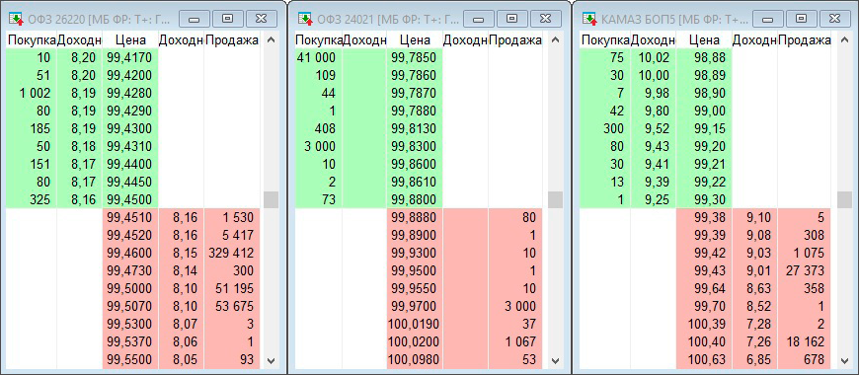Image resolution: width=859 pixels, height=375 pixels.
Task: Select ask price 100,0980 in ОФЗ 24021
Action: pyautogui.click(x=415, y=359)
